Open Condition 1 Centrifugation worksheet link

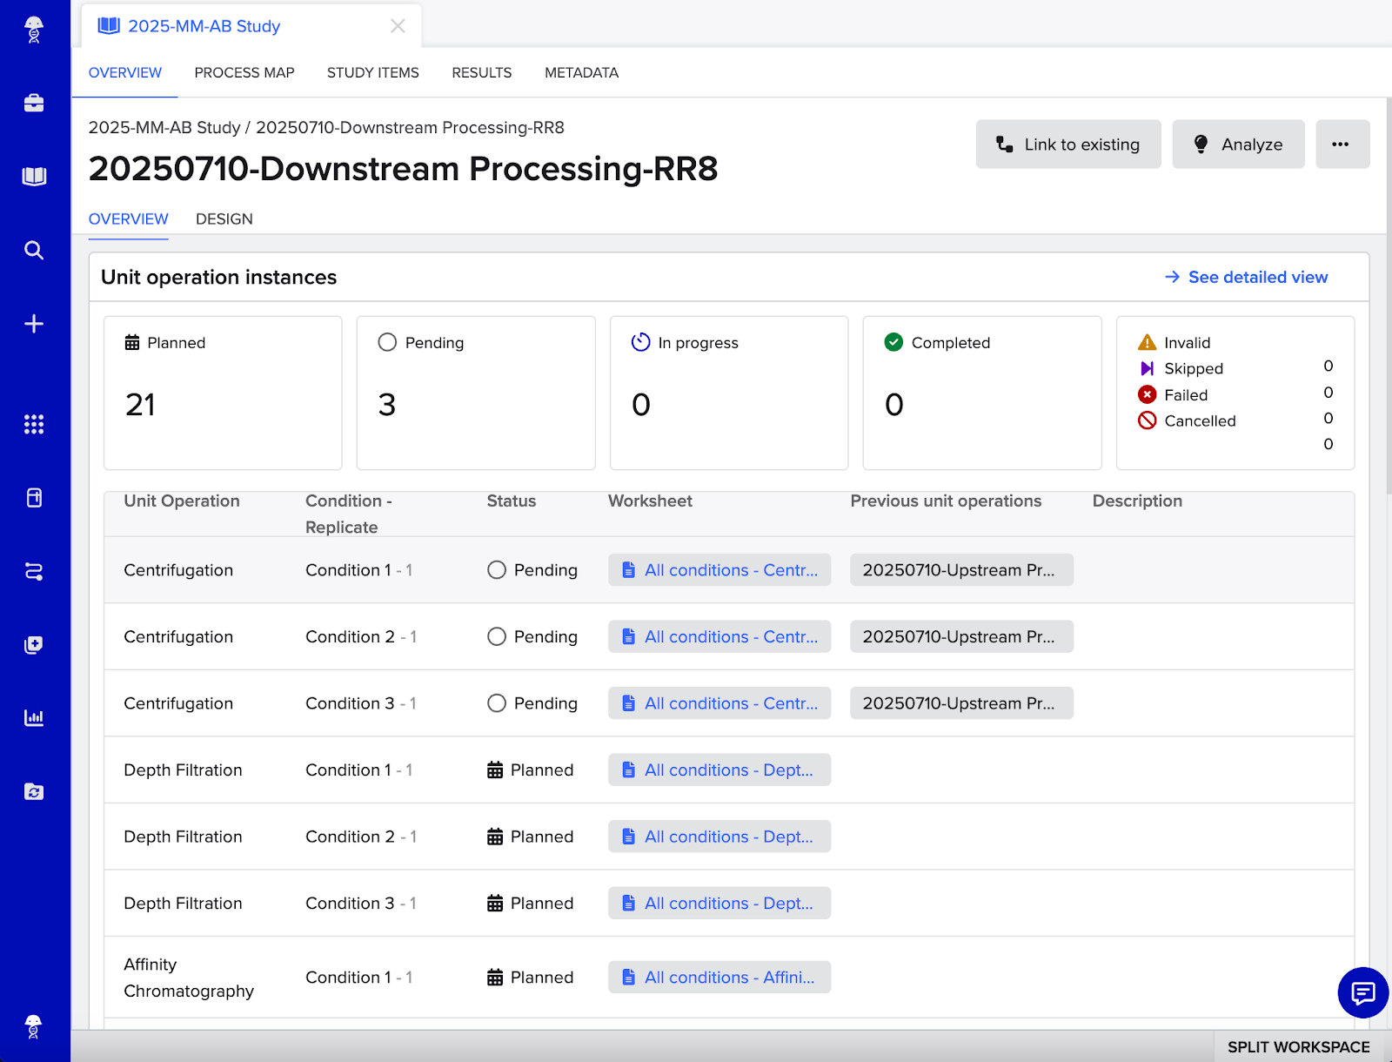pos(719,570)
